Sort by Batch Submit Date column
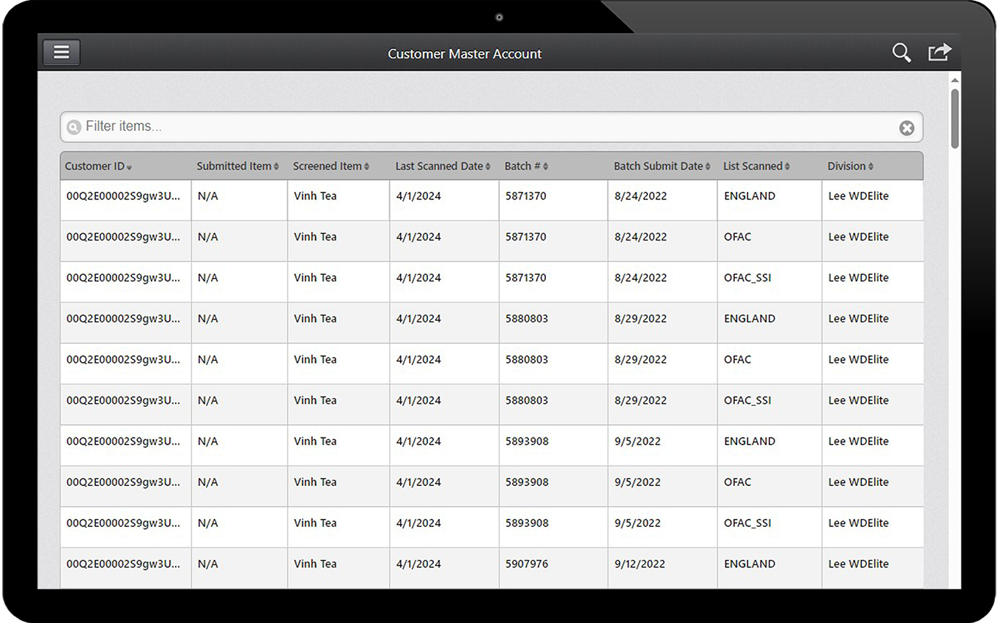Image resolution: width=998 pixels, height=623 pixels. [662, 166]
